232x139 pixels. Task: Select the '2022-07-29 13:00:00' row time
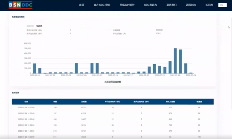click(26, 119)
